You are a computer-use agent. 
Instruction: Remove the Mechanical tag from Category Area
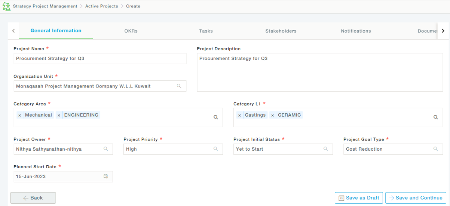coord(19,115)
